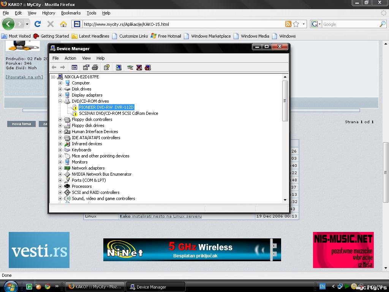Expand the Computer node
The width and height of the screenshot is (389, 292).
pyautogui.click(x=60, y=83)
